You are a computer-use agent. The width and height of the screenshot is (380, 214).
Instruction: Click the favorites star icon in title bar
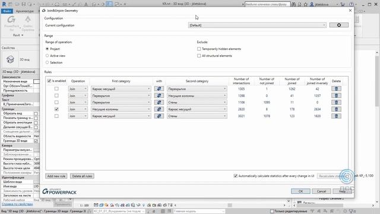(306, 4)
